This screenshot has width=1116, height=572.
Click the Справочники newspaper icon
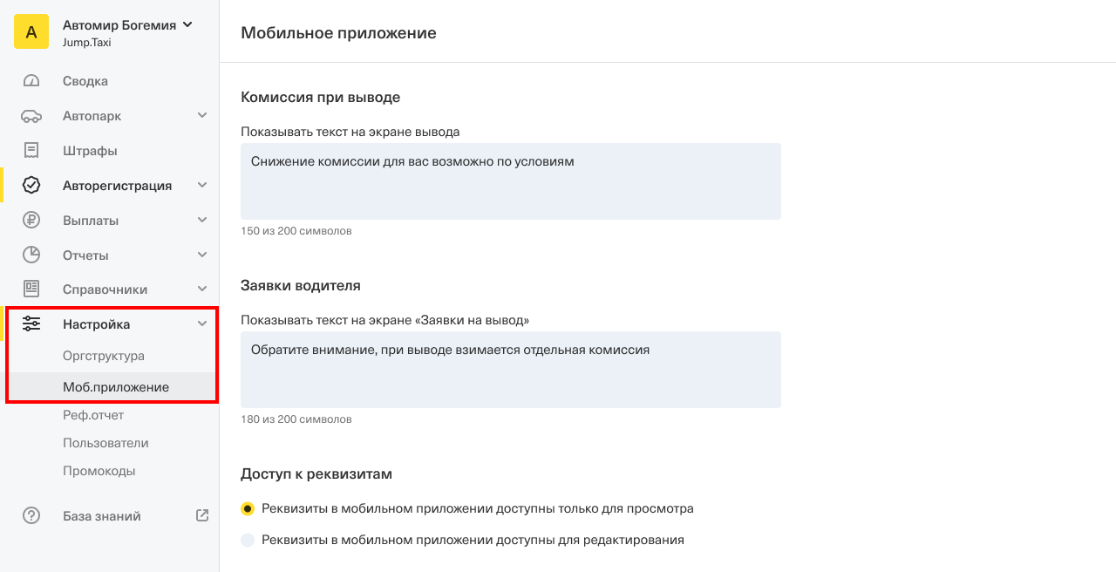tap(31, 289)
